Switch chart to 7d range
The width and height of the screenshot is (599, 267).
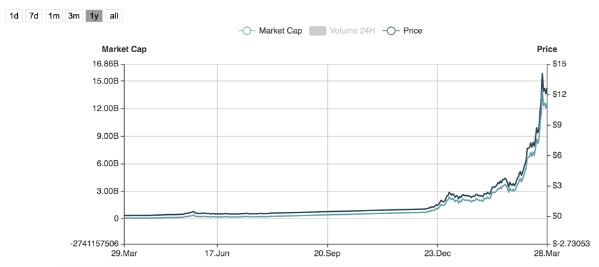point(34,15)
